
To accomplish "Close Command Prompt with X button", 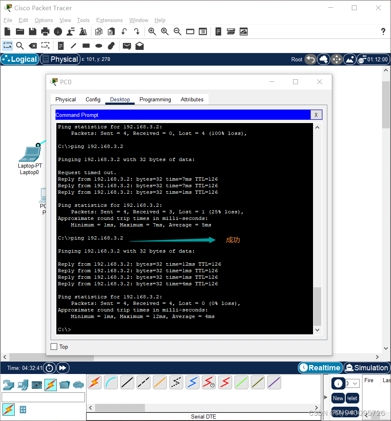I will (316, 115).
